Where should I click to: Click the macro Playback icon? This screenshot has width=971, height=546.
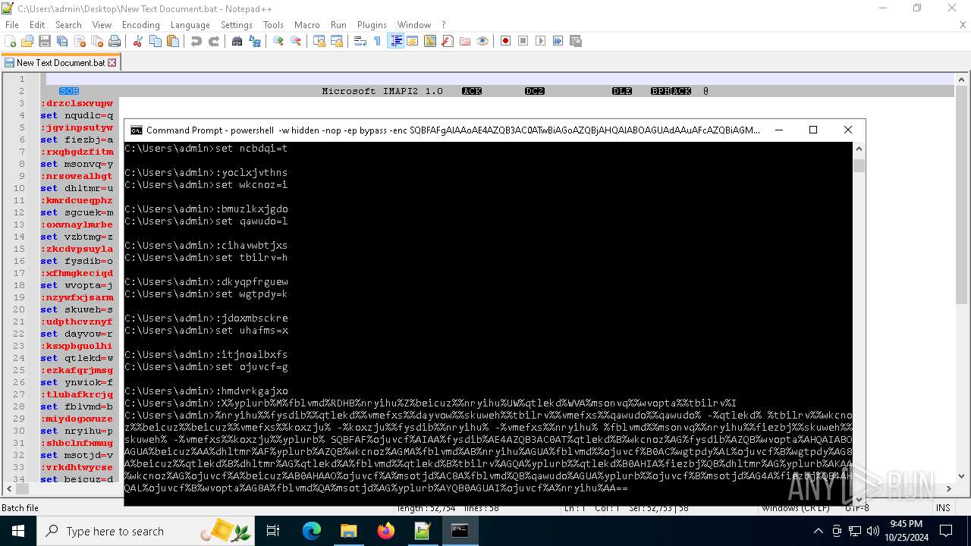click(541, 41)
